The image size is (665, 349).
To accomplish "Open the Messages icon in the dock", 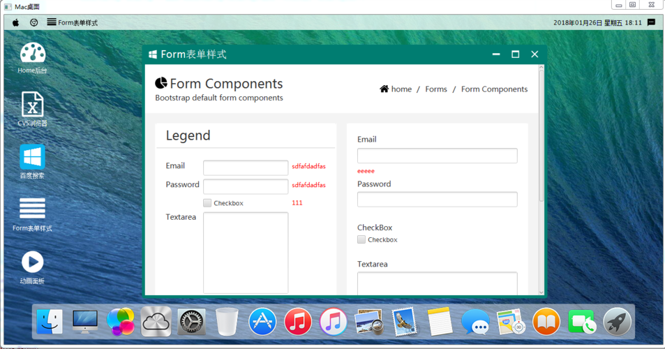I will click(475, 322).
